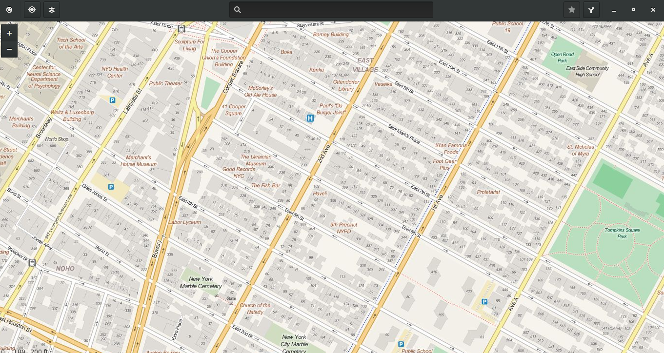The height and width of the screenshot is (353, 664).
Task: Zoom in with the plus button
Action: pos(9,33)
